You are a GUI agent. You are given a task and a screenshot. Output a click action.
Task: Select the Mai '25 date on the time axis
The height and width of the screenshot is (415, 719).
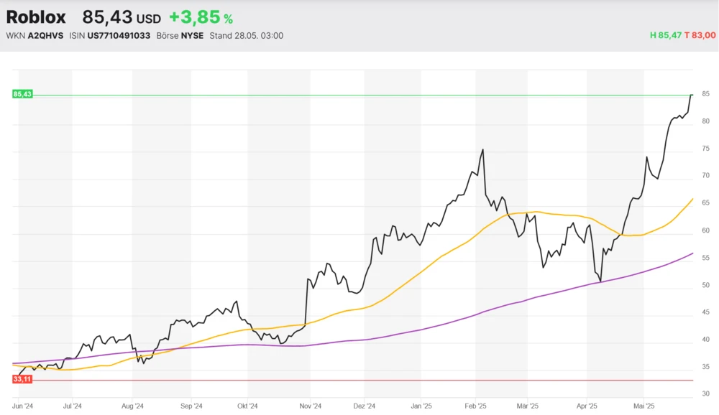pos(644,406)
